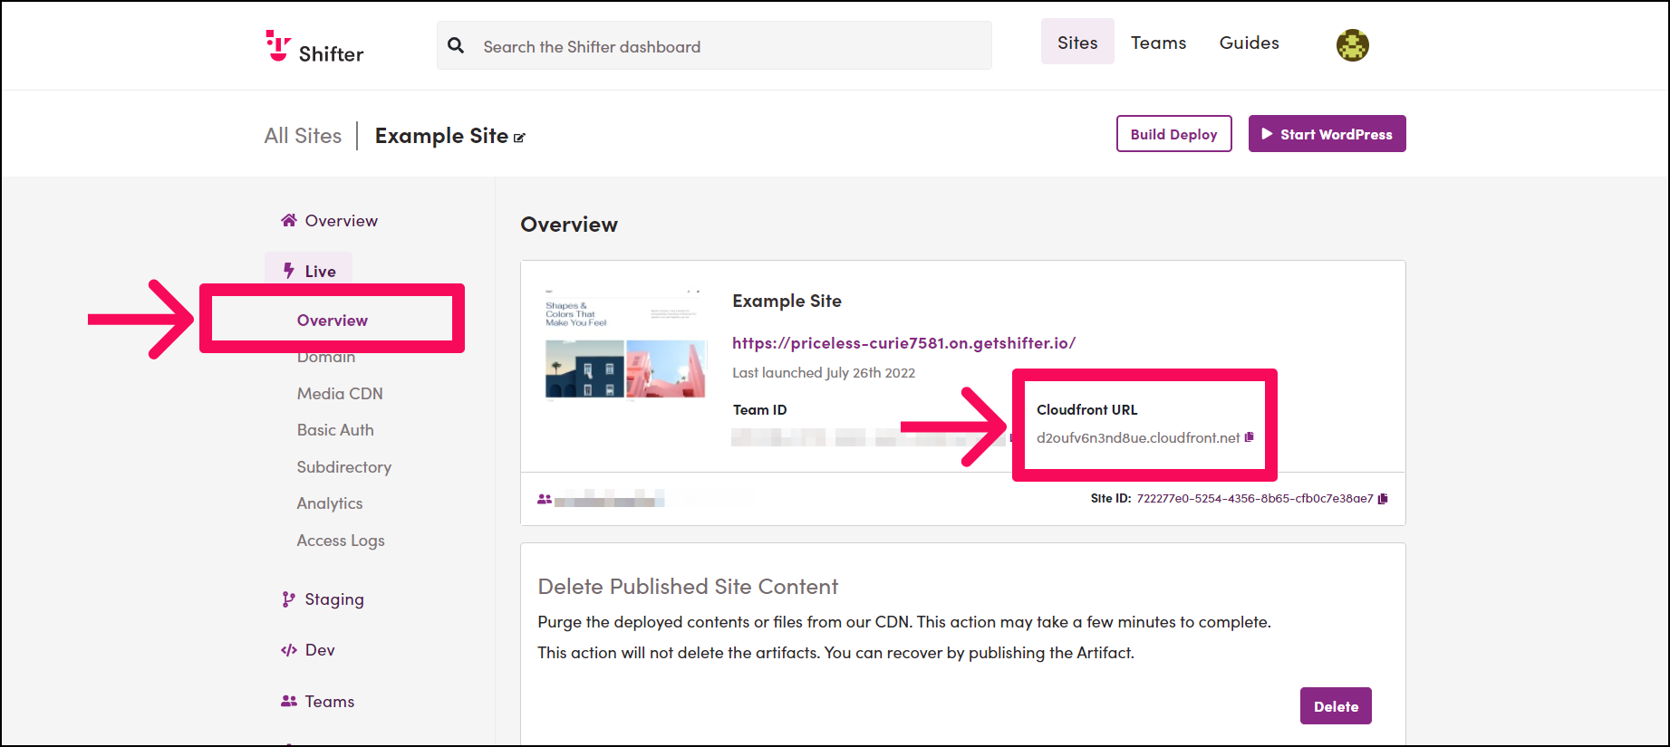Open the Sites tab
The width and height of the screenshot is (1670, 747).
[x=1077, y=43]
